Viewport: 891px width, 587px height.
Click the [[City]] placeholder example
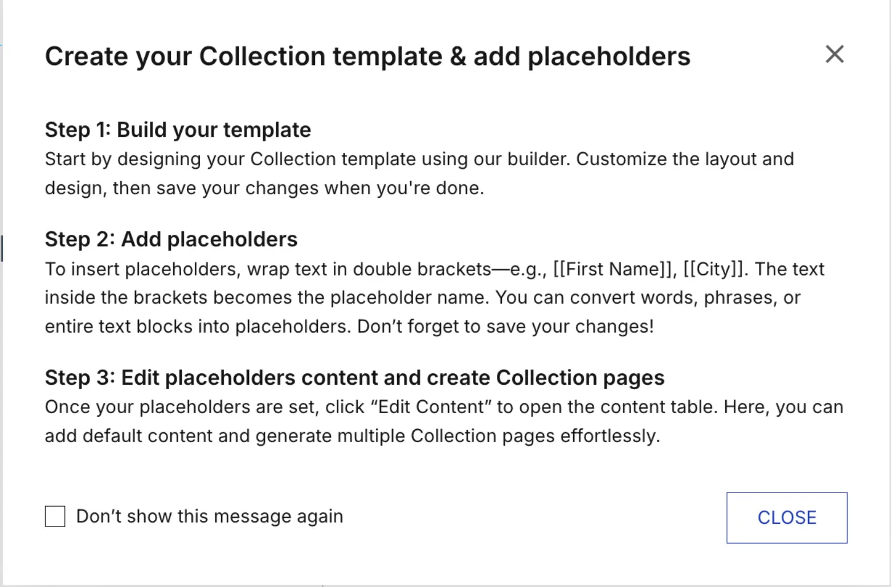716,269
